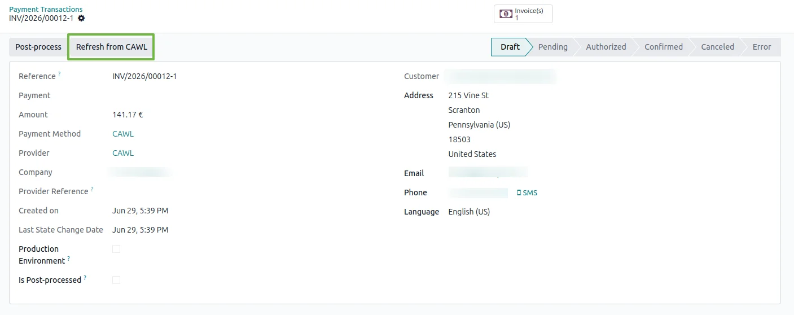Viewport: 794px width, 315px height.
Task: Open the Reference field help tooltip
Action: (x=59, y=74)
